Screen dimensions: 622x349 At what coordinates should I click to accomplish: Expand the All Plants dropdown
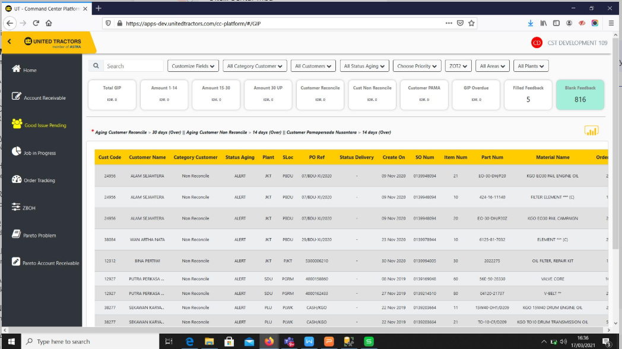(x=531, y=66)
